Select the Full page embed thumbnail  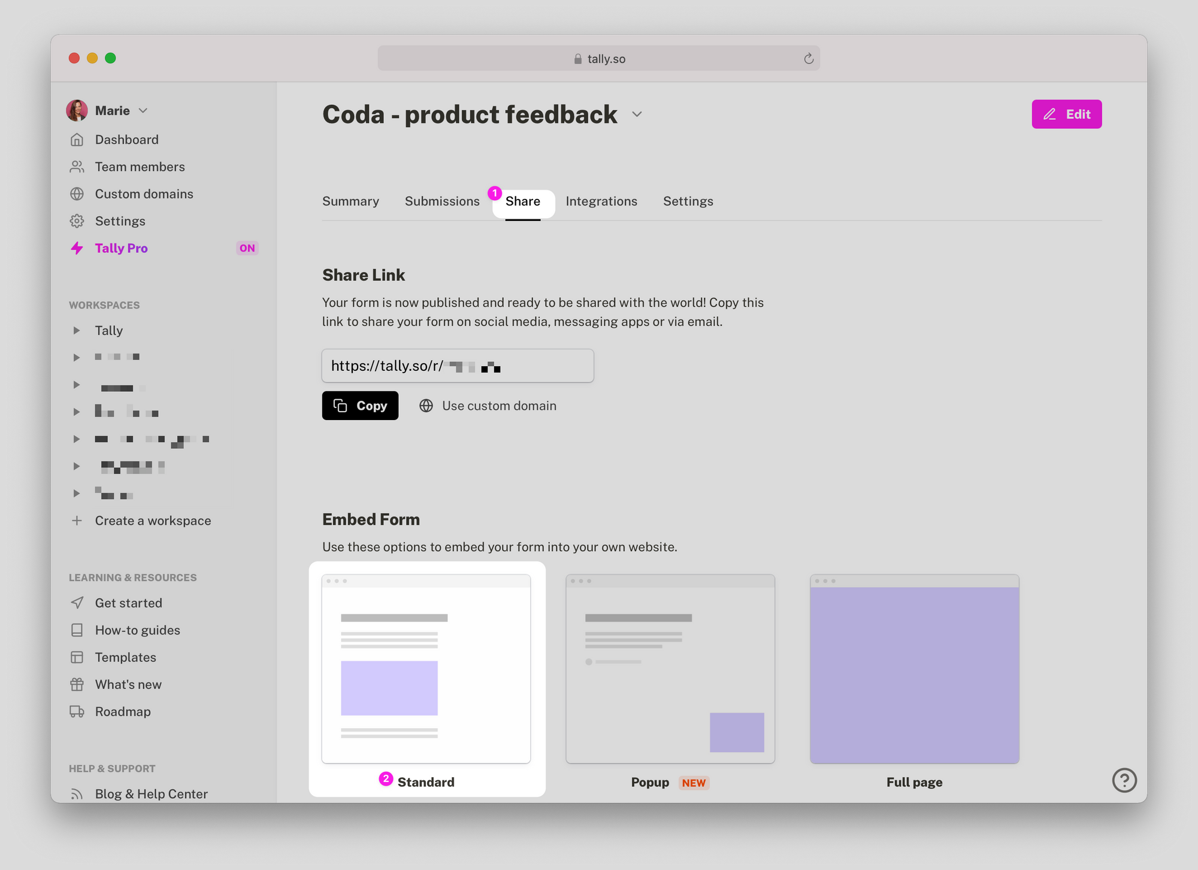915,669
